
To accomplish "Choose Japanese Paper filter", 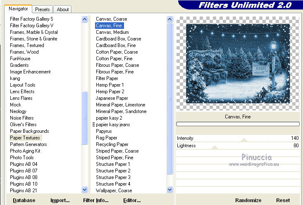I will 112,98.
